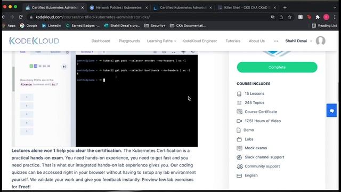Click the lab preview vertical scrollbar
The width and height of the screenshot is (341, 192).
(13, 79)
